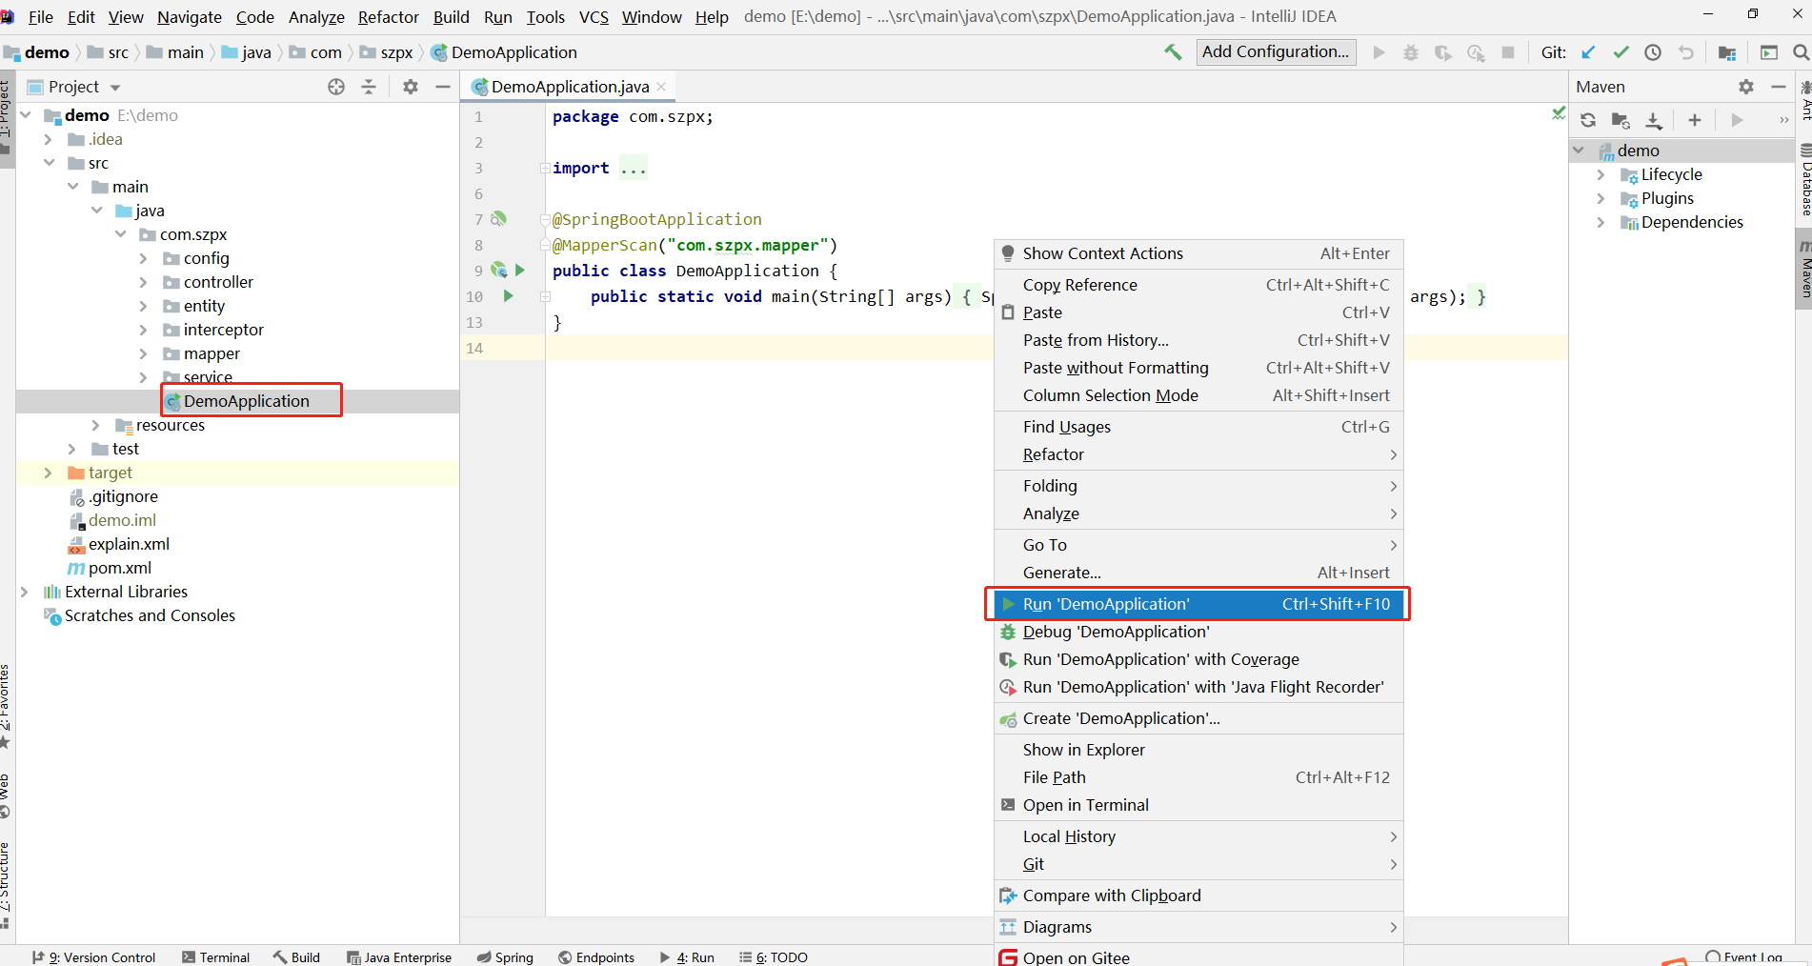Click the Spring bean gutter icon on line 7
The image size is (1812, 966).
[x=498, y=219]
